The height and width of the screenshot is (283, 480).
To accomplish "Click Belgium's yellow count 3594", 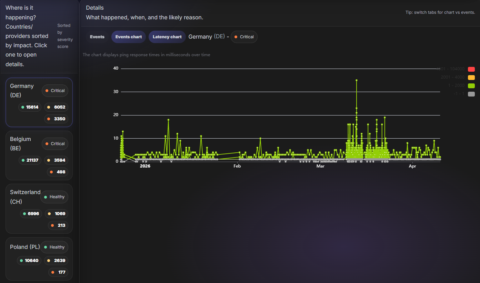I will click(56, 160).
